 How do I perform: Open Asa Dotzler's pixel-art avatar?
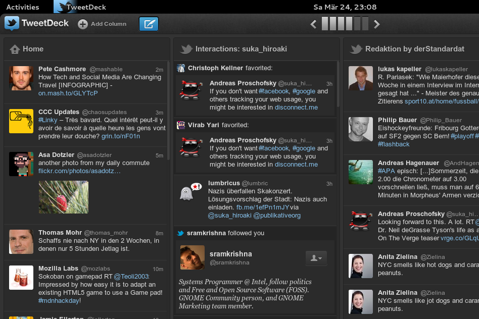tap(21, 164)
